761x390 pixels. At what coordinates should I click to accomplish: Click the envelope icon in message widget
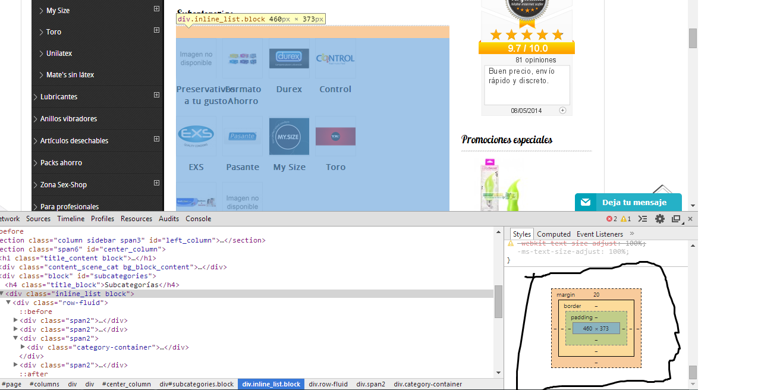[x=586, y=203]
